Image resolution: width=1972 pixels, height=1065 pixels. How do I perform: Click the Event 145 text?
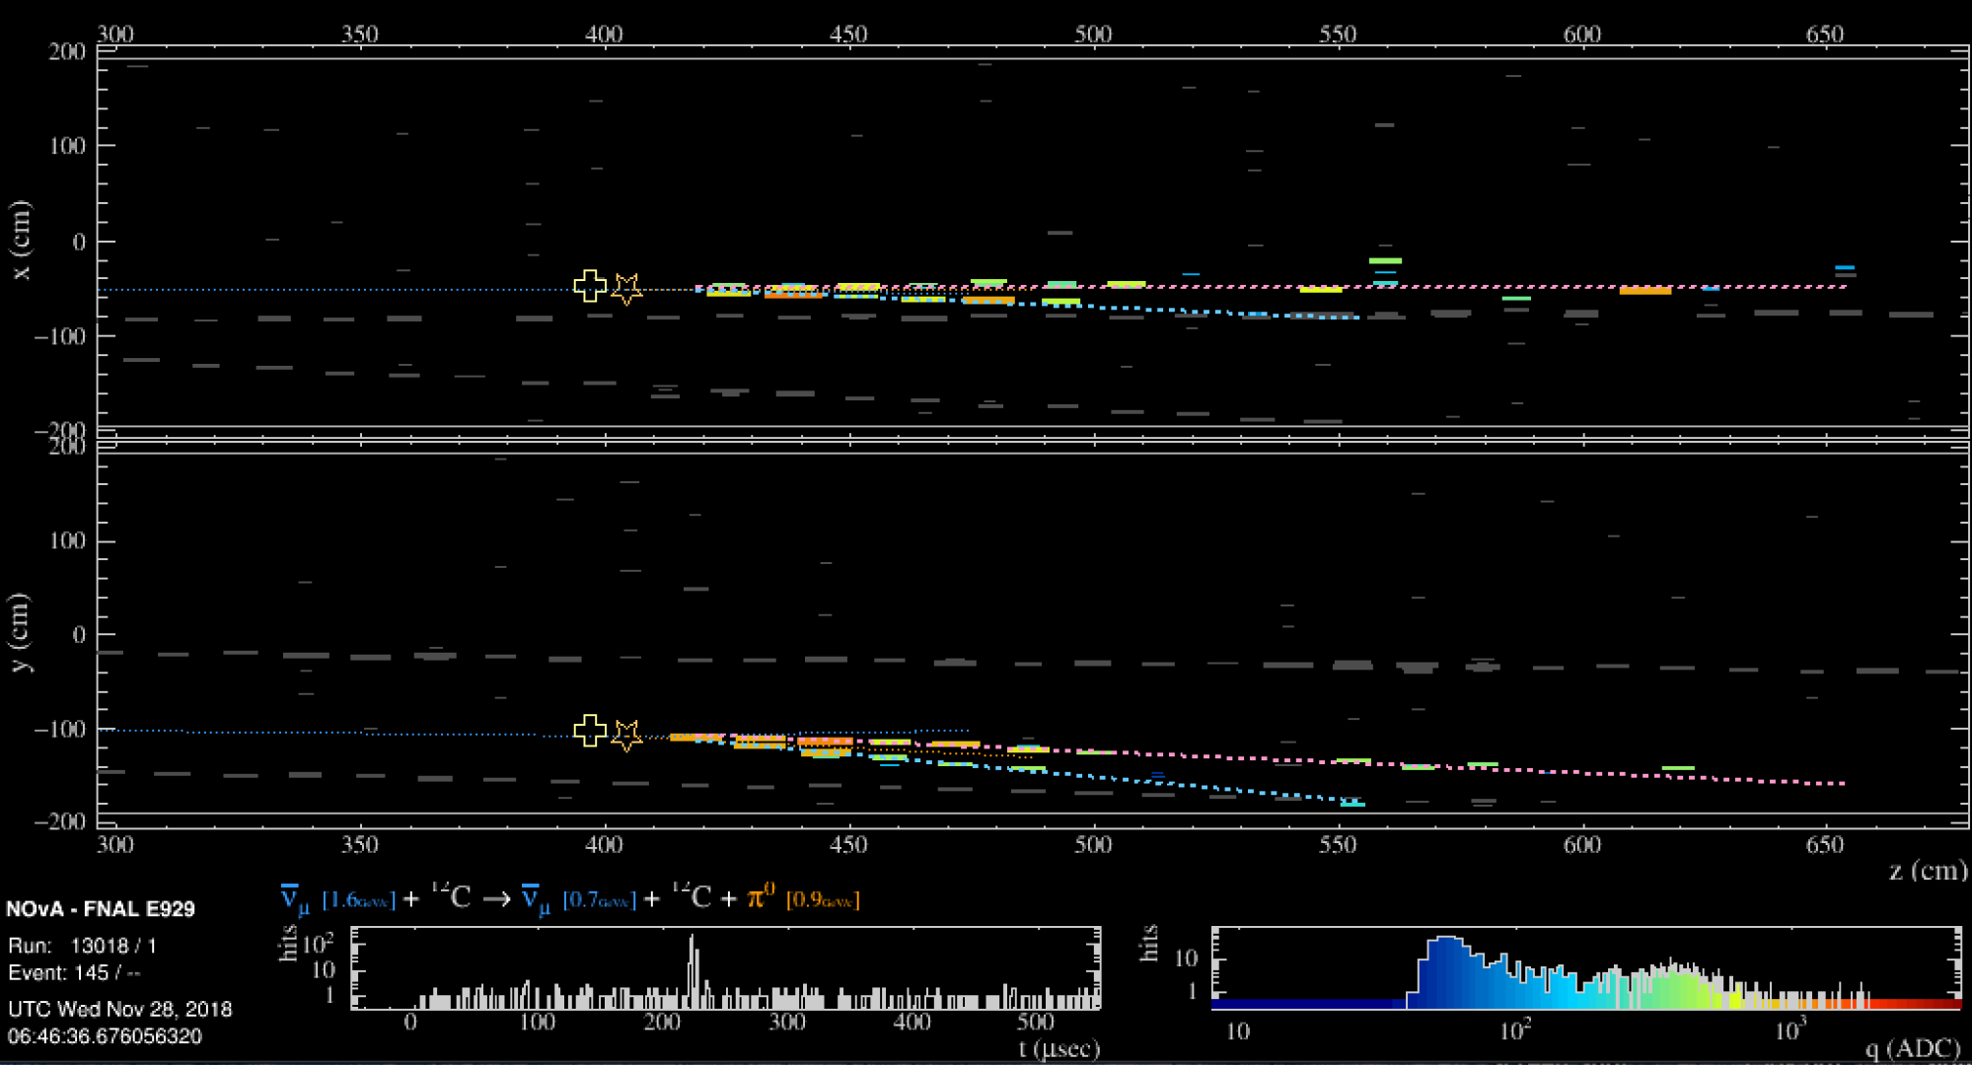coord(74,973)
